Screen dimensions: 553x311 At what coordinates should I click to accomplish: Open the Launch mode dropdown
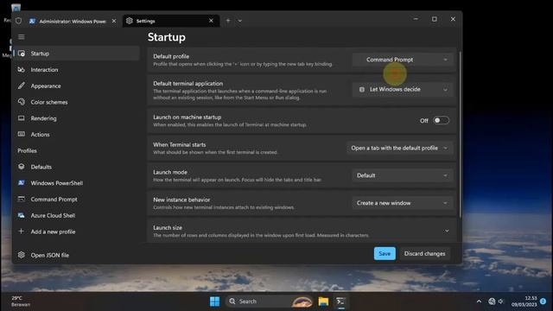tap(402, 175)
